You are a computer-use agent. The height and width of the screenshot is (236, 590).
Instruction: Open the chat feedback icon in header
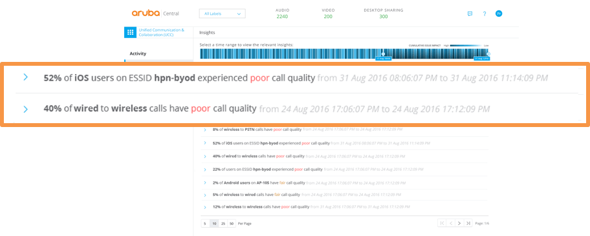(470, 14)
